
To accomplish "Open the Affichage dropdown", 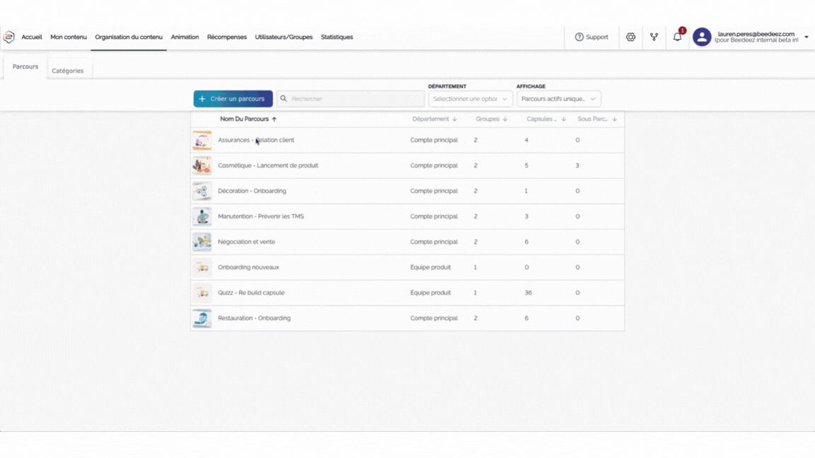I will [x=558, y=99].
